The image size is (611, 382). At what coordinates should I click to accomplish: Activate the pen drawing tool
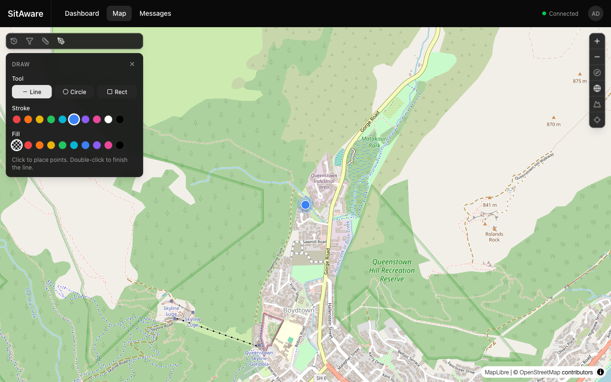click(x=61, y=41)
